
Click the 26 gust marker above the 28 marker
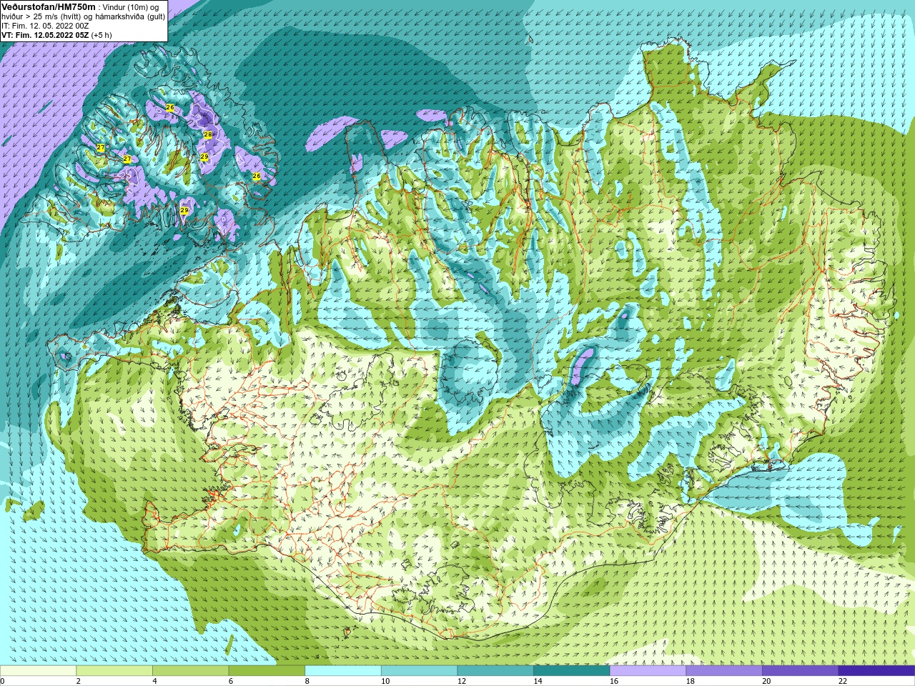pos(170,108)
